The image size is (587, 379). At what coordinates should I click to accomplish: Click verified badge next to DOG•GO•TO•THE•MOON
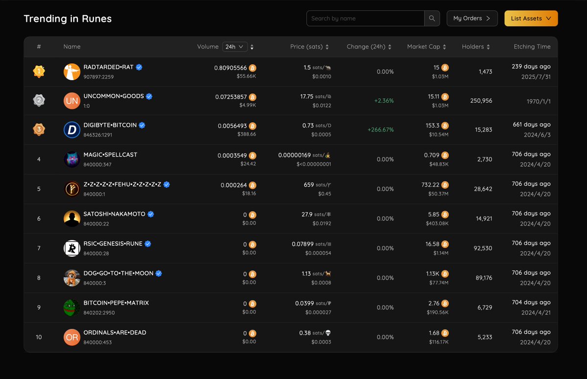(158, 273)
